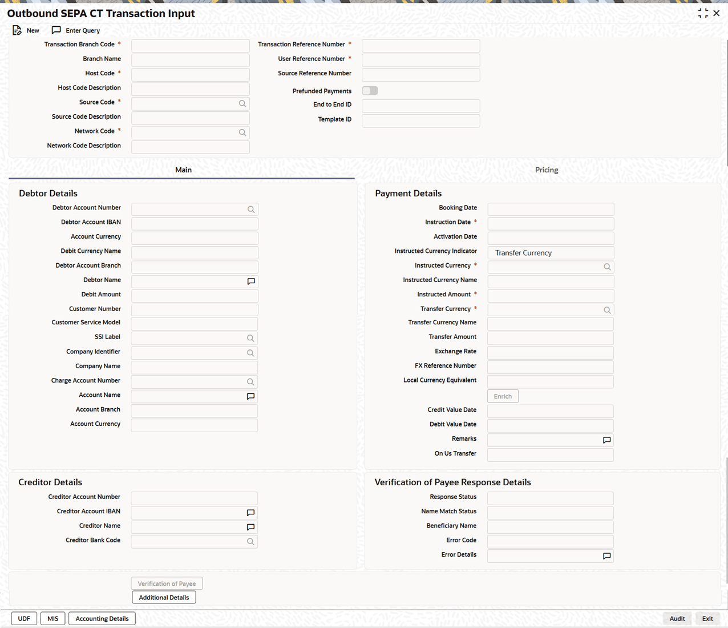Open Creditor Name comment popup icon
The width and height of the screenshot is (728, 628).
pos(250,527)
